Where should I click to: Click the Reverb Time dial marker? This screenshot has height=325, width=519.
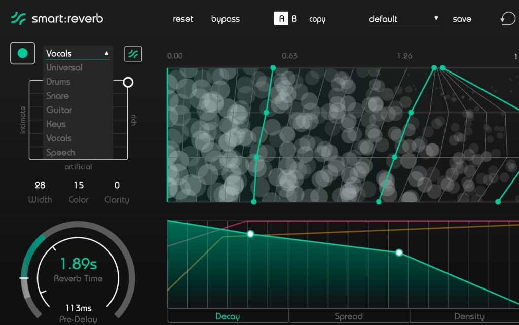pos(24,278)
